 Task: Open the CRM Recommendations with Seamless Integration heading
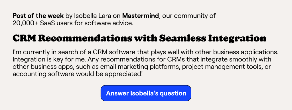139,38
